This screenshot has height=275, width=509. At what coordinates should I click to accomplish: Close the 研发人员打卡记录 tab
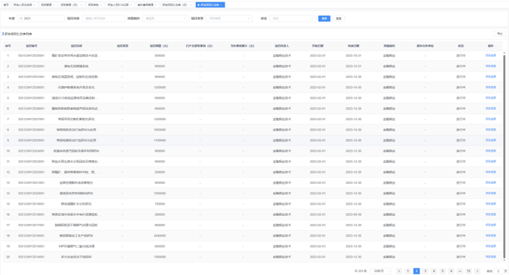click(x=130, y=5)
